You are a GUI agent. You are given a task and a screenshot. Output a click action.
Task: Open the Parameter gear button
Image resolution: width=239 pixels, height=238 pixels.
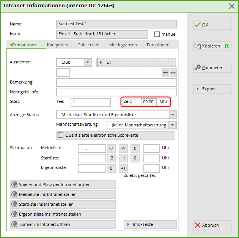click(212, 68)
